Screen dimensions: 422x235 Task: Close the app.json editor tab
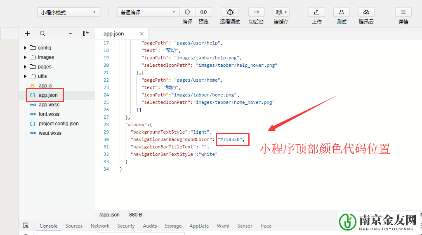[x=142, y=34]
